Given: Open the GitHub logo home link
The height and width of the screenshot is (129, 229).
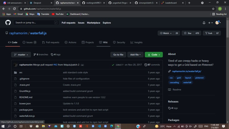Looking at the screenshot, I should [x=8, y=22].
